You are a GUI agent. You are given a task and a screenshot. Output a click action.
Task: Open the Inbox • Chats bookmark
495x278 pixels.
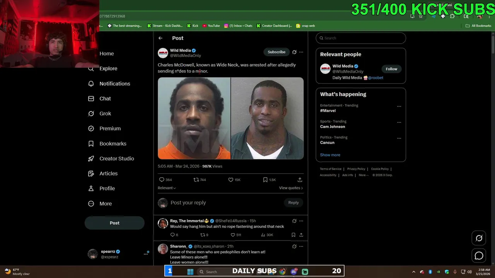[238, 26]
